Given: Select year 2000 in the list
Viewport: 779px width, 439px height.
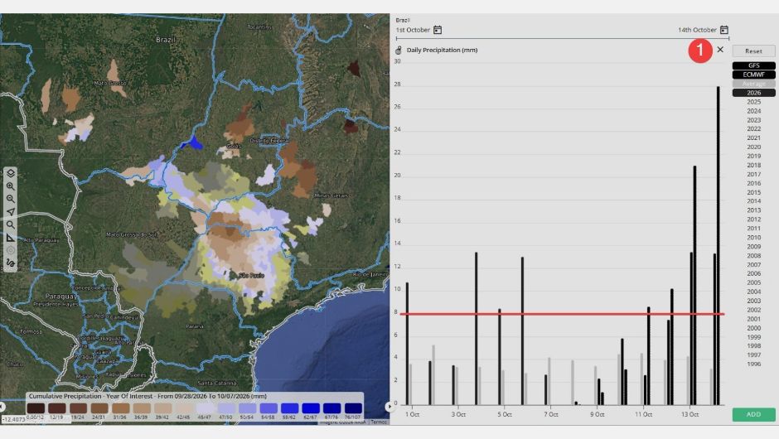Looking at the screenshot, I should tap(753, 328).
